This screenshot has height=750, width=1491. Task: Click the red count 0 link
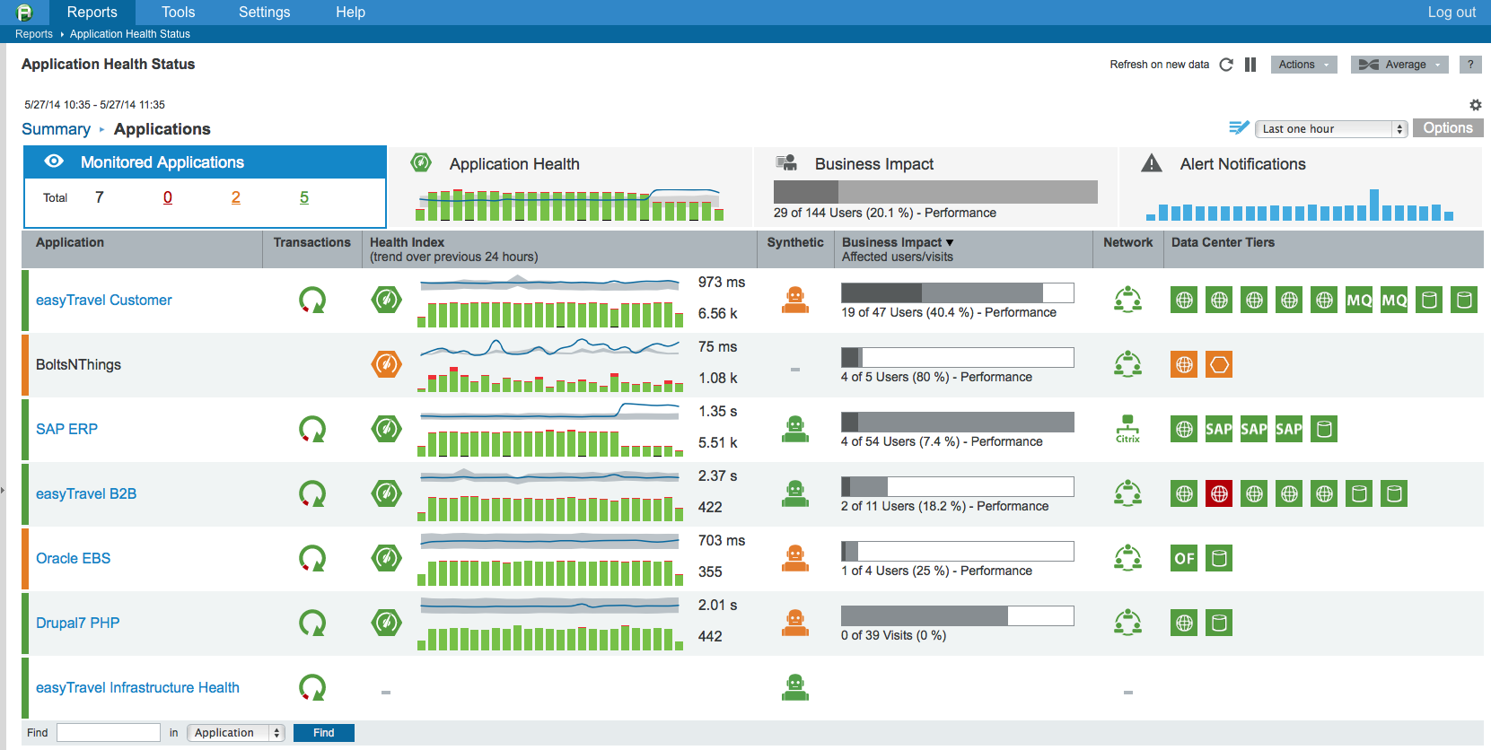168,197
